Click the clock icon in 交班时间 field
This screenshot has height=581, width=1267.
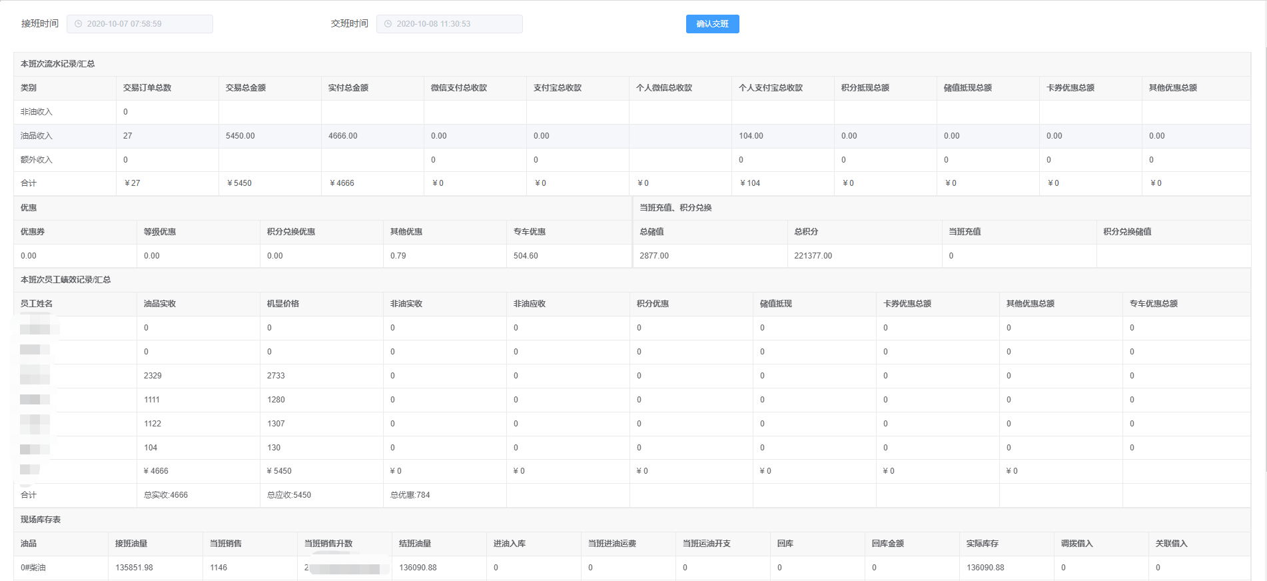pos(388,24)
